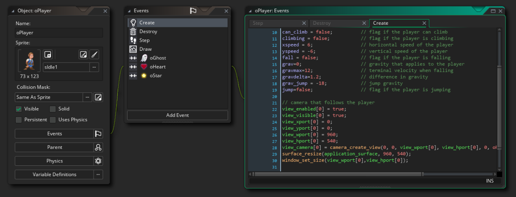Select the oGhost collision event

coord(157,58)
